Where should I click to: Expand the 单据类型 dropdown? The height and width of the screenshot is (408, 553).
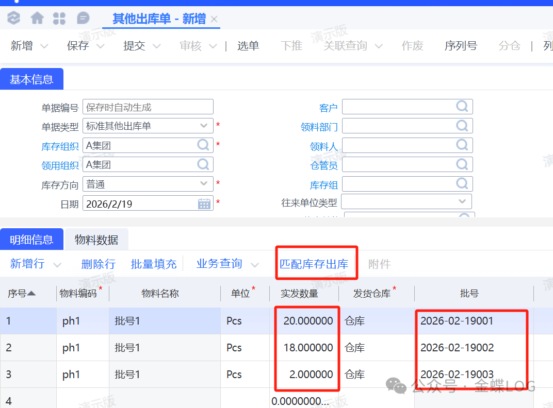204,126
